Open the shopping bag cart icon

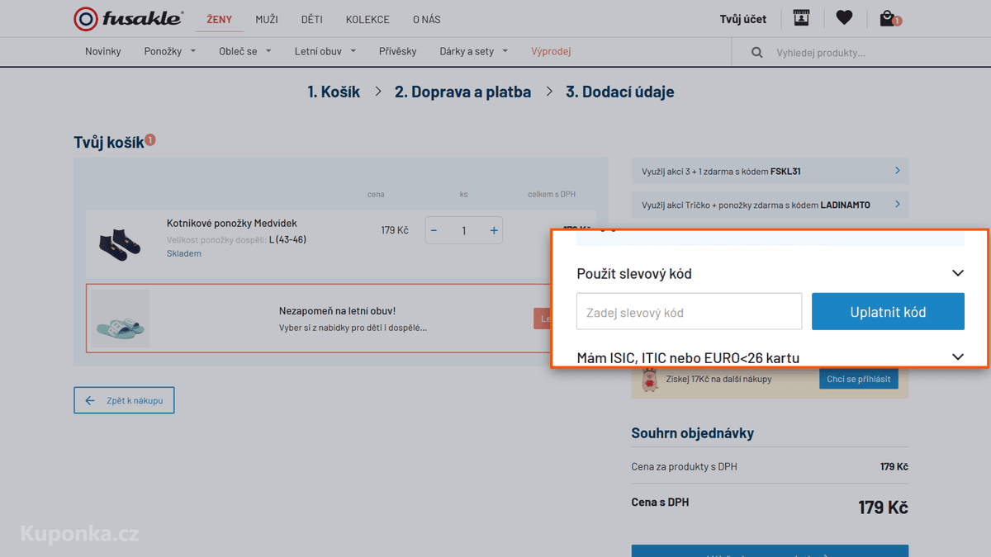(x=889, y=18)
